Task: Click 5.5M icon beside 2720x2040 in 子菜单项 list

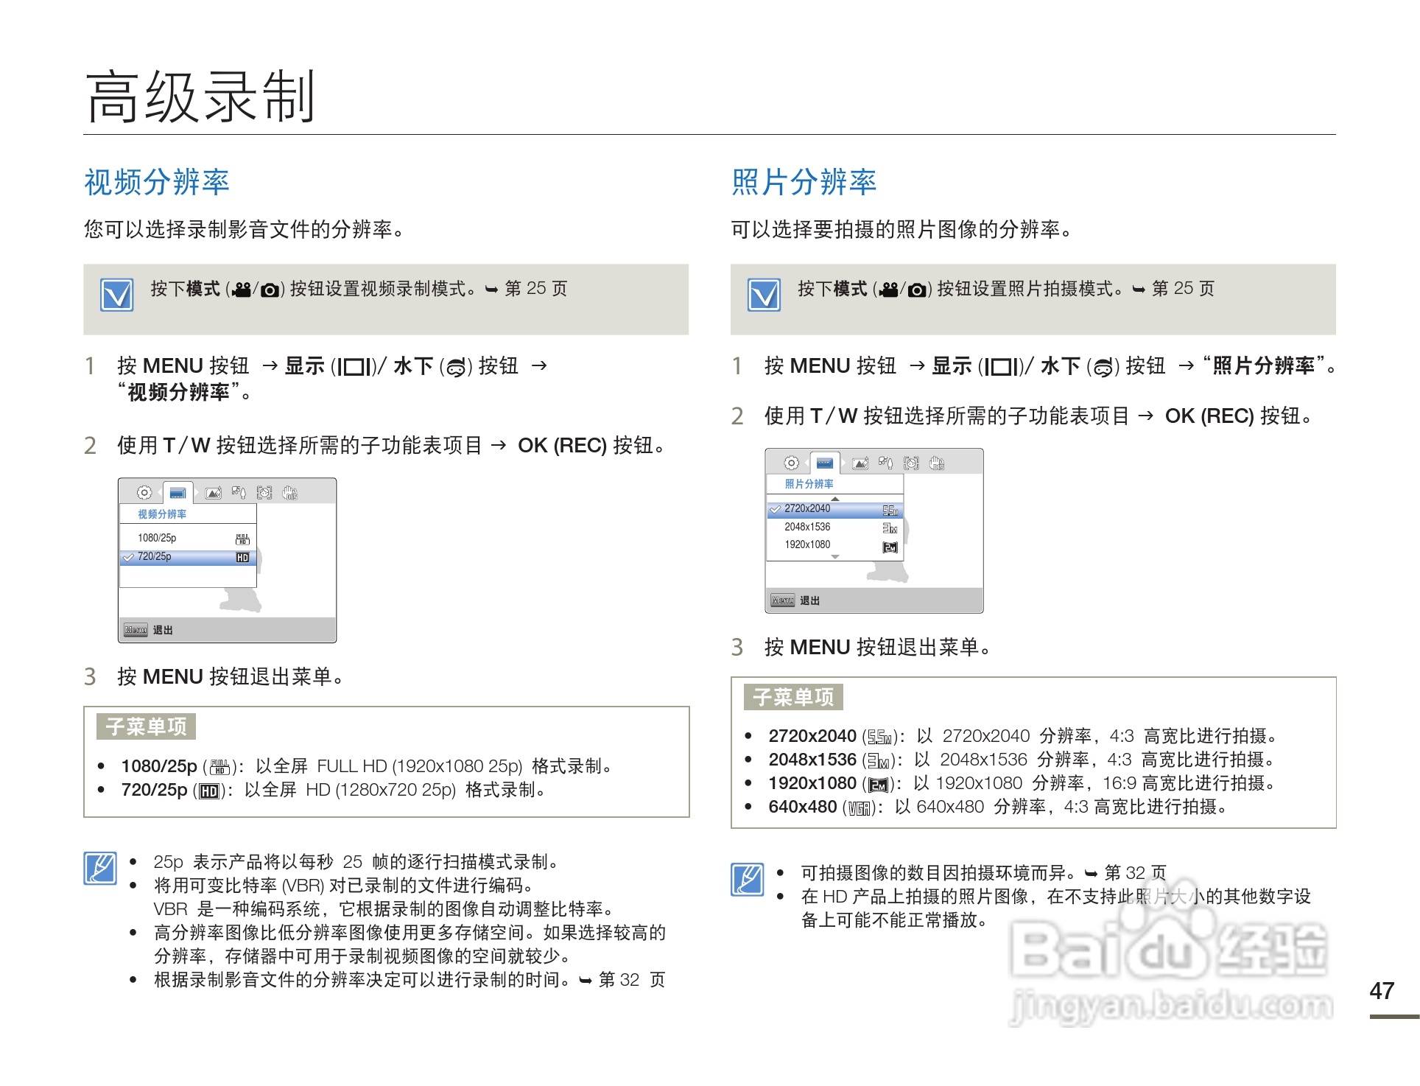Action: 879,737
